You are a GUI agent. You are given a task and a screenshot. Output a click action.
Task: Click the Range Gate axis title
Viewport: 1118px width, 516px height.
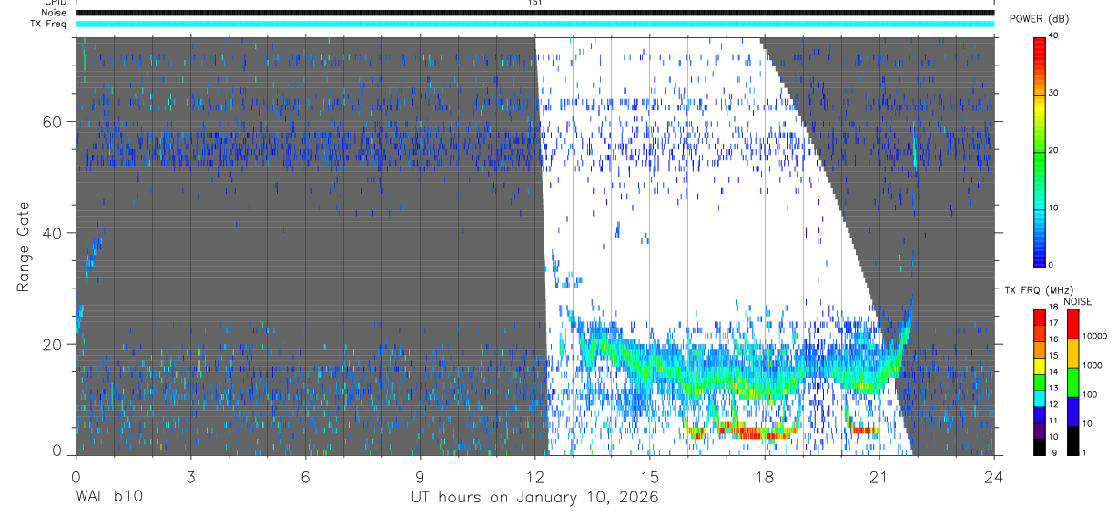click(24, 246)
